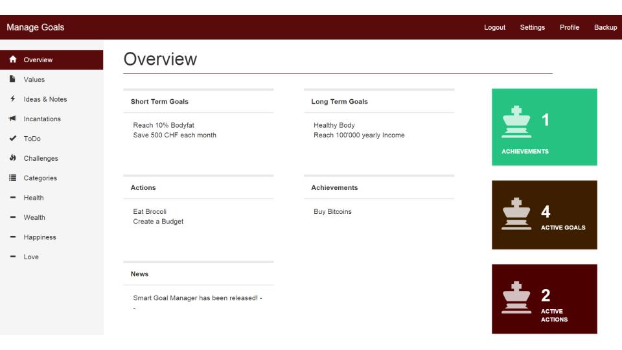
Task: Open the Overview sidebar item
Action: click(52, 60)
